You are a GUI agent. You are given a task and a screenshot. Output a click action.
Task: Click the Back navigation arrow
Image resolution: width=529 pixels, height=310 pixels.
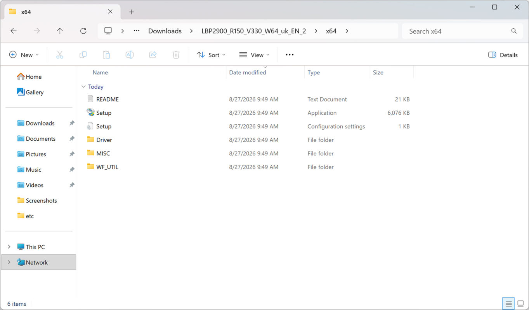[14, 31]
